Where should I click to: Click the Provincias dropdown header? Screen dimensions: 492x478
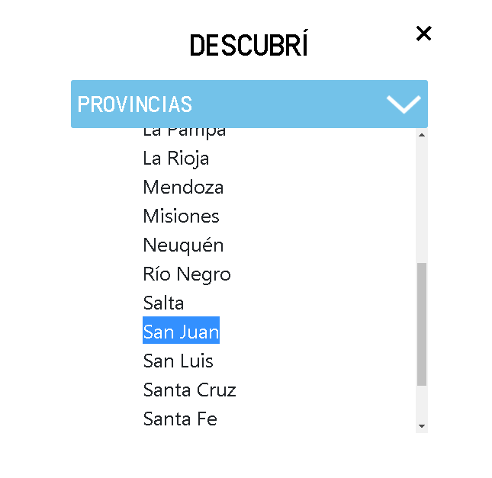coord(229,104)
